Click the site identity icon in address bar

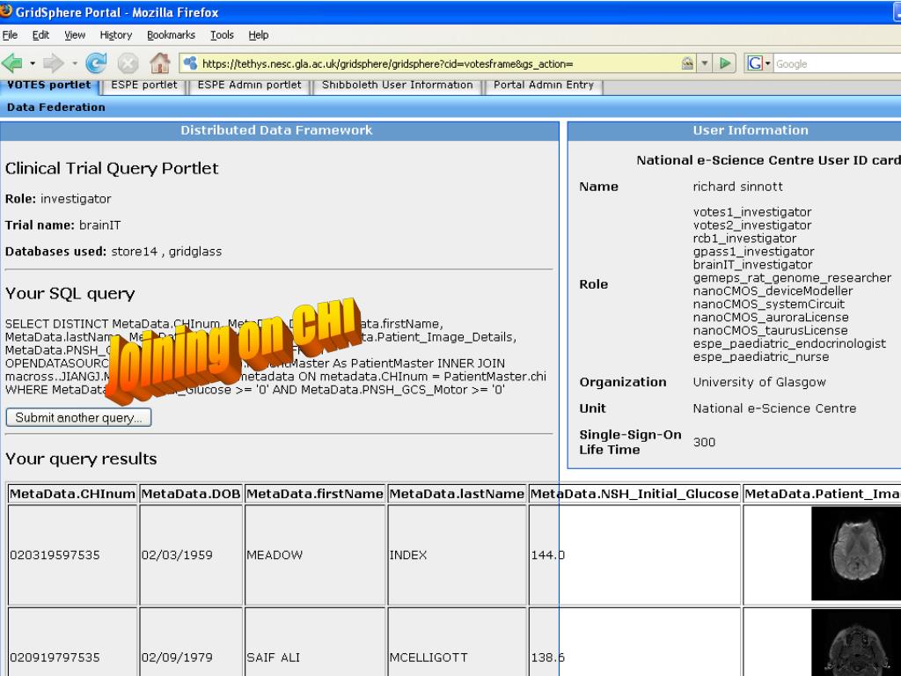pos(190,63)
